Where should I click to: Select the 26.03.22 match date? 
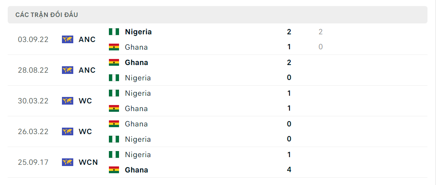point(33,131)
